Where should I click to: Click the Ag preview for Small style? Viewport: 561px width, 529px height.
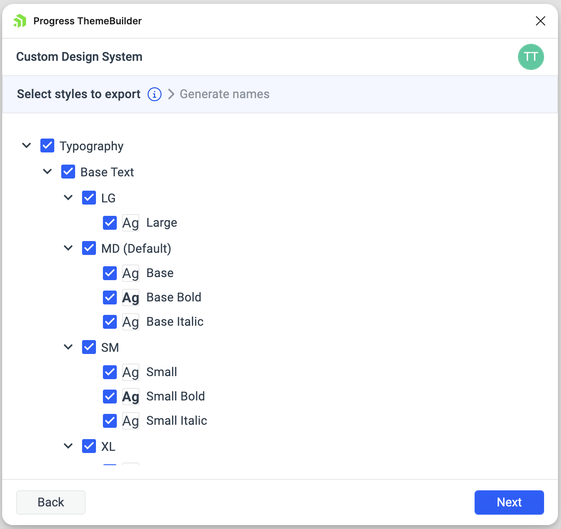(x=131, y=372)
